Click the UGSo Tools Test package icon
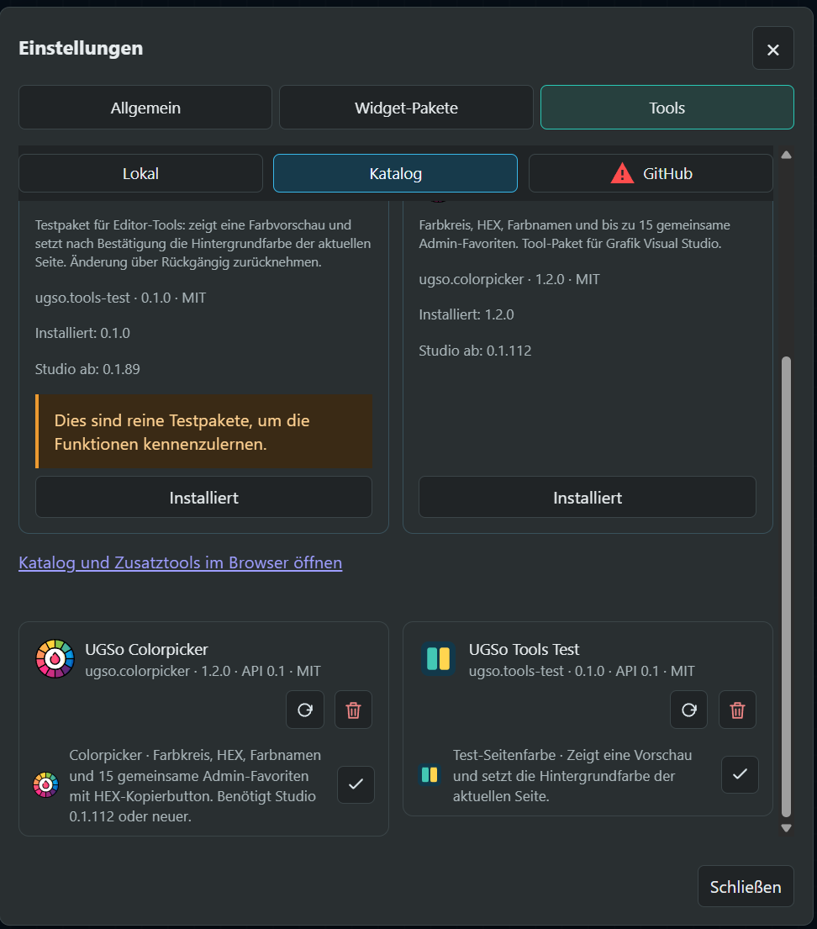This screenshot has height=929, width=817. coord(439,659)
